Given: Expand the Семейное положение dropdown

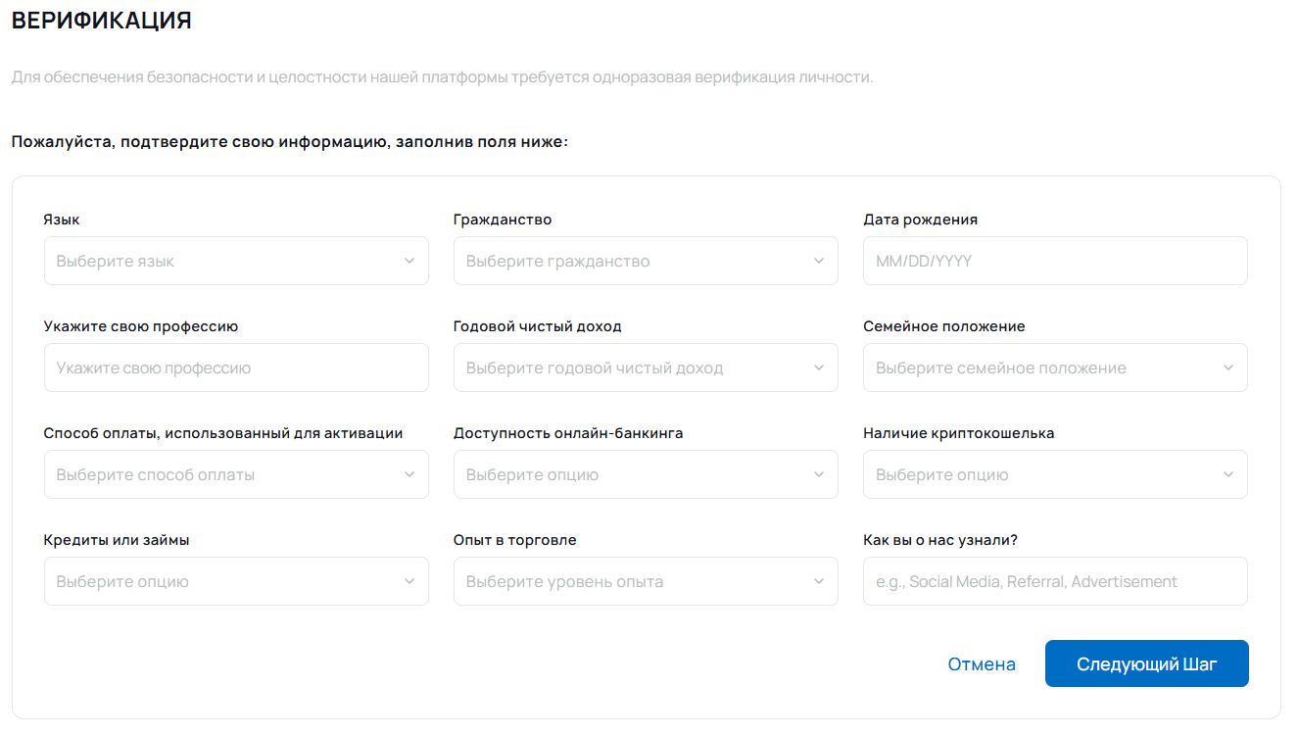Looking at the screenshot, I should tap(1054, 368).
